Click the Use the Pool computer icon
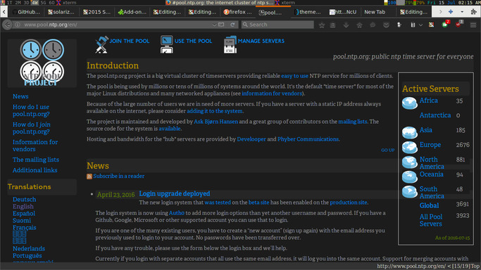The image size is (481, 270). [x=167, y=45]
